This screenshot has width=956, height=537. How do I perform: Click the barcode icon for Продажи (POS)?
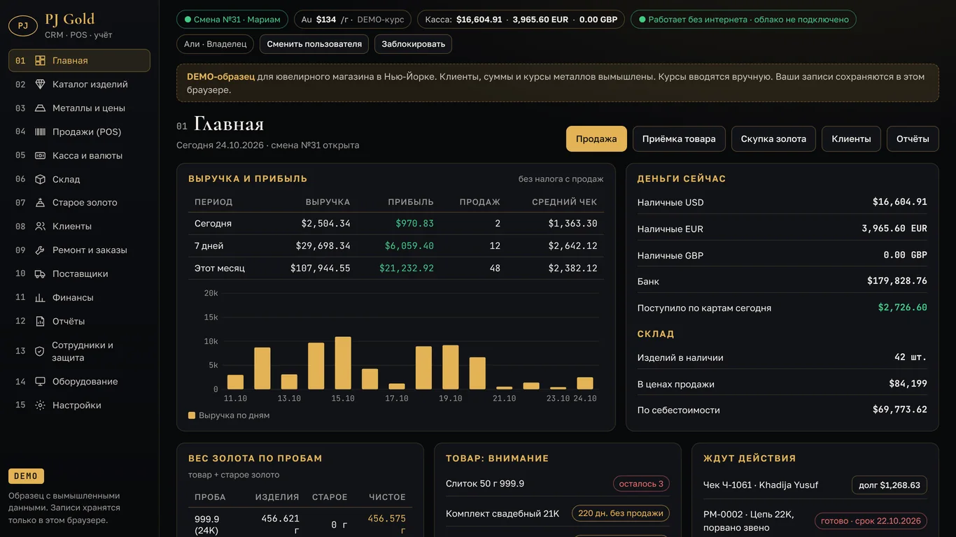(41, 131)
